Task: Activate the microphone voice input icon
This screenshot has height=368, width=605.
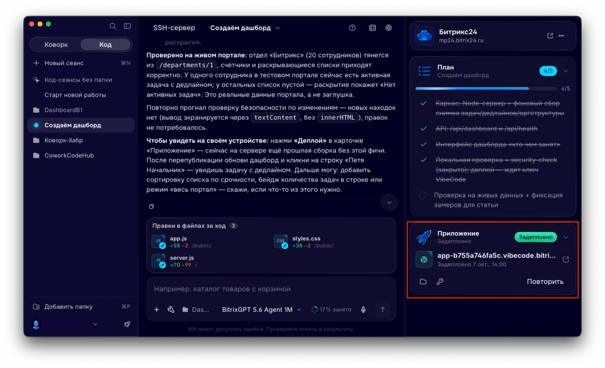Action: (363, 310)
